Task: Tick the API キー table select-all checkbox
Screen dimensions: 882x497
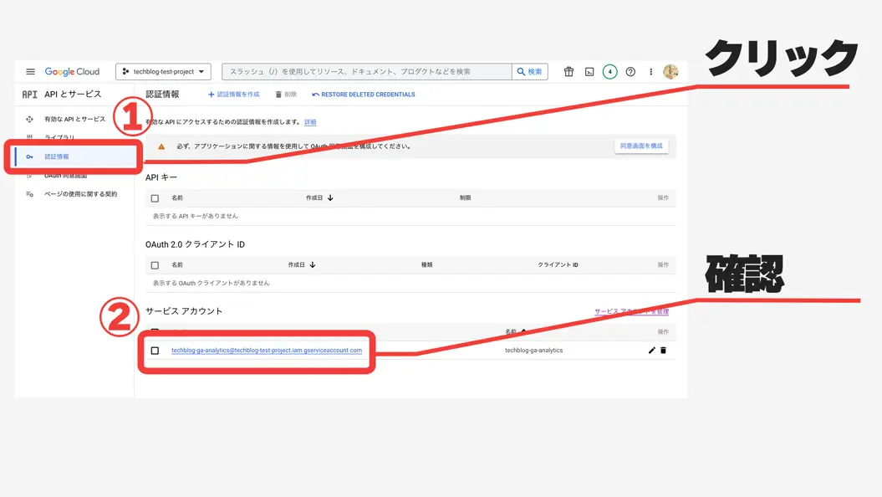Action: click(155, 198)
